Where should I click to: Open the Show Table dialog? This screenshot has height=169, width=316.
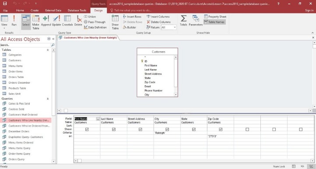pyautogui.click(x=115, y=22)
